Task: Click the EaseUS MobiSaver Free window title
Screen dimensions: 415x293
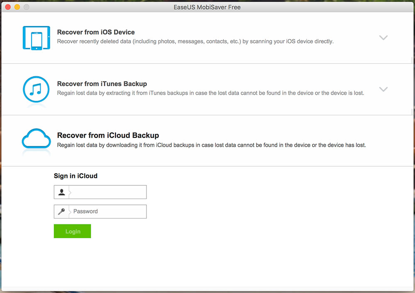Action: click(207, 7)
